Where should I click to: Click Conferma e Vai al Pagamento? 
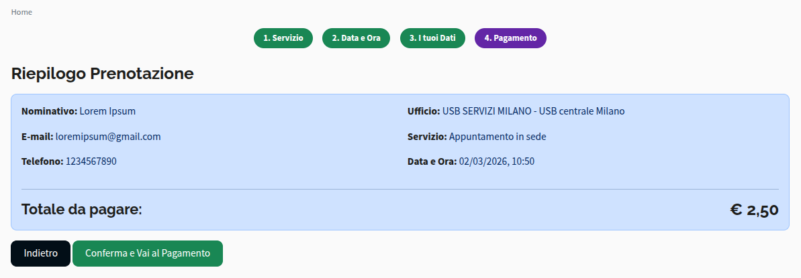pyautogui.click(x=148, y=253)
